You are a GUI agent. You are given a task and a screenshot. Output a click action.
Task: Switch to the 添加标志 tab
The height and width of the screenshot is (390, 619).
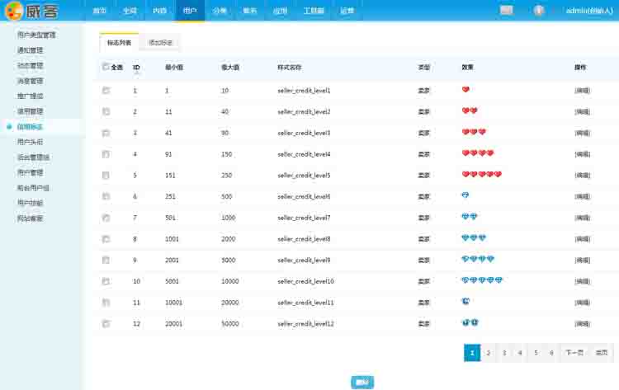pyautogui.click(x=160, y=42)
